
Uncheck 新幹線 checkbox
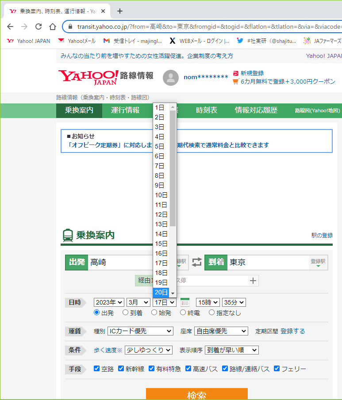(121, 368)
